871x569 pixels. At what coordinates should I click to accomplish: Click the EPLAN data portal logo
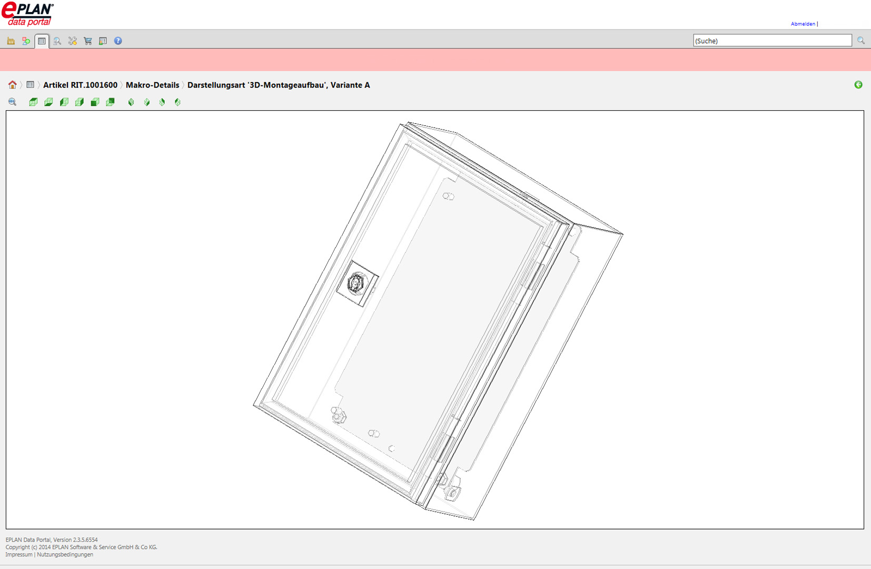28,14
